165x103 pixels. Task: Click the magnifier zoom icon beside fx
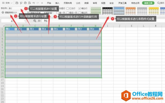pos(35,21)
